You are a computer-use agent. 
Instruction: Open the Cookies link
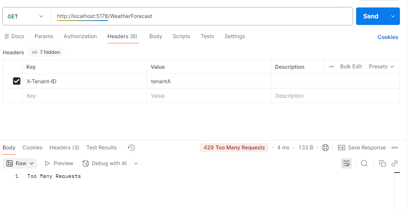pyautogui.click(x=388, y=37)
